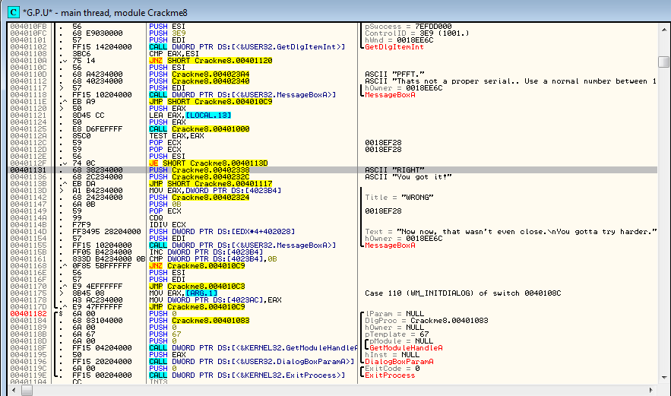Click JNZ SHORT Crackme8.00401120 instruction
671x396 pixels.
210,61
